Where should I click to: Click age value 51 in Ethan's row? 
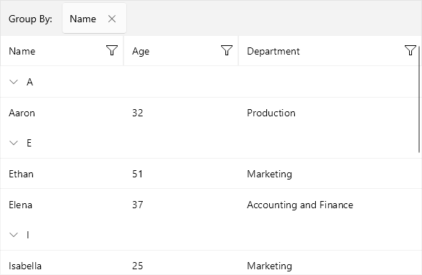(138, 174)
